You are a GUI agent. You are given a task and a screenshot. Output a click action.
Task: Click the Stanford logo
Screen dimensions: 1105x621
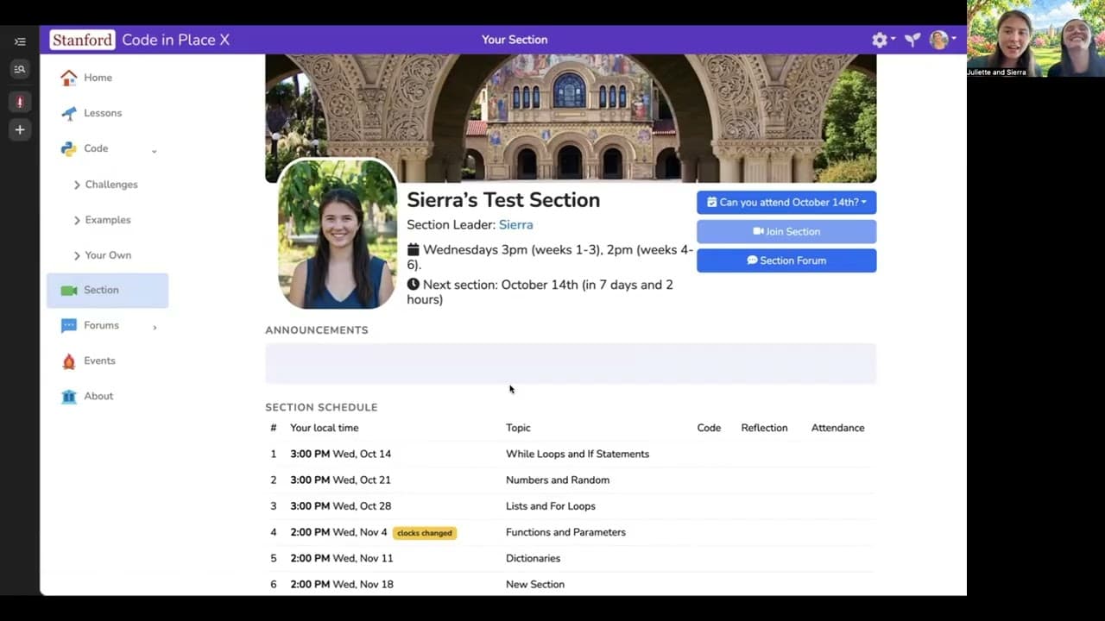click(x=82, y=40)
